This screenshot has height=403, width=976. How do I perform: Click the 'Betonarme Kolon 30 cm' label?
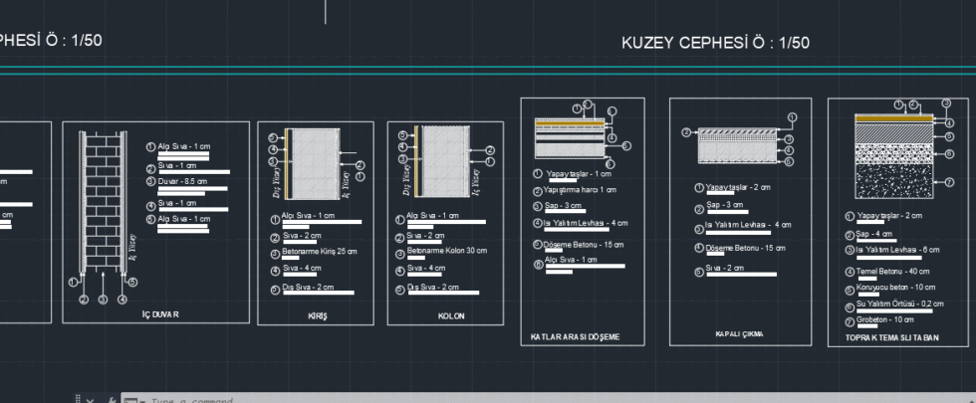coord(448,252)
